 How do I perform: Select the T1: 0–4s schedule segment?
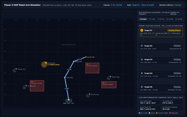[143, 19]
